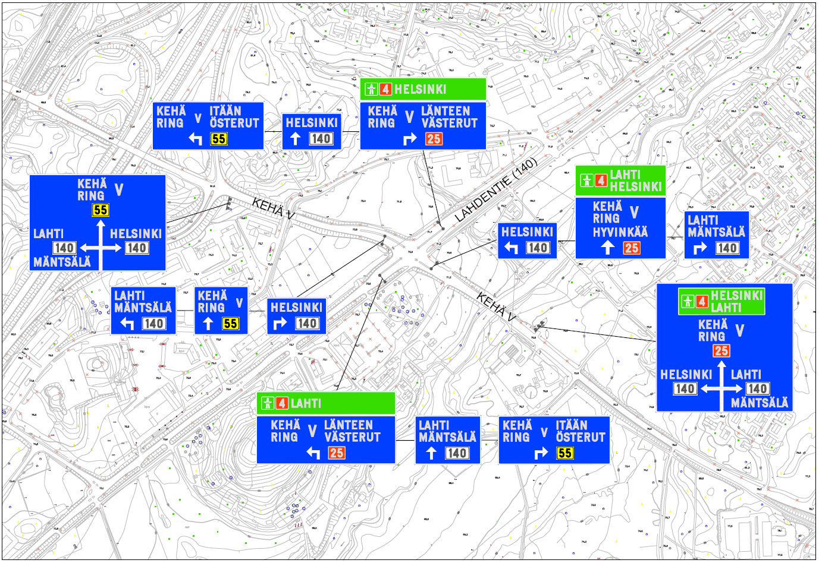The width and height of the screenshot is (819, 563).
Task: Click the red 4 shield beside HELSINKI on green sign
Action: [x=386, y=89]
